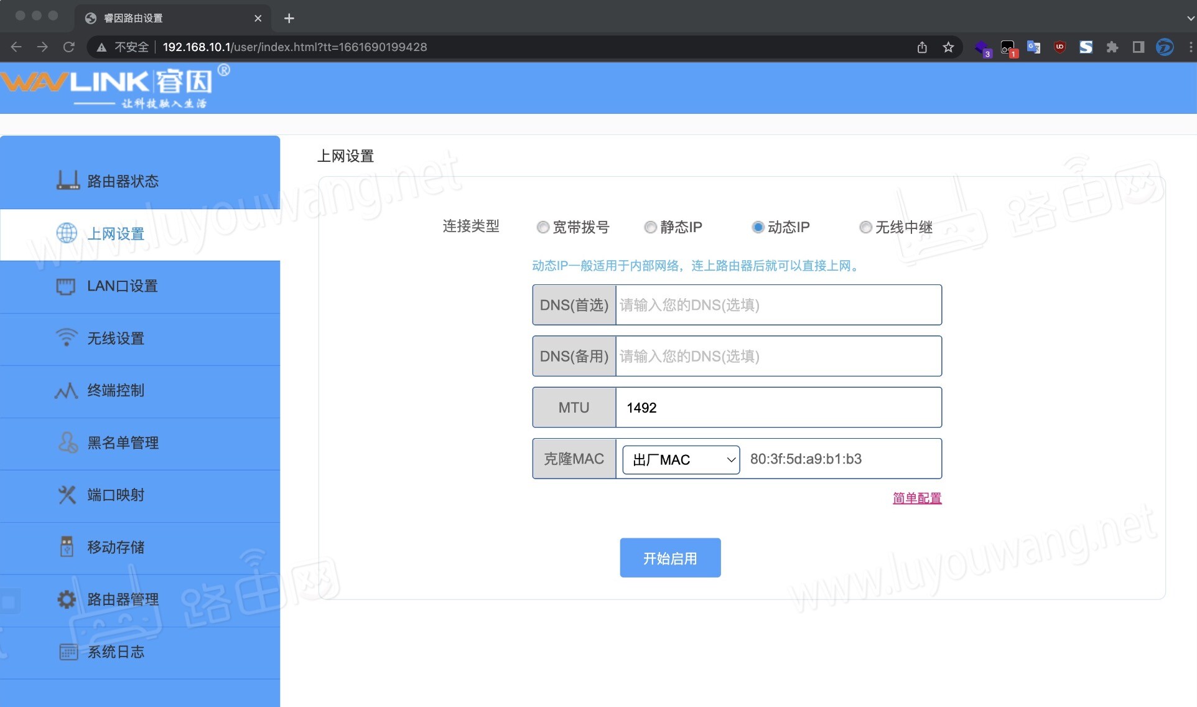The width and height of the screenshot is (1197, 707).
Task: Select the 终端控制 waveform icon
Action: pos(67,391)
